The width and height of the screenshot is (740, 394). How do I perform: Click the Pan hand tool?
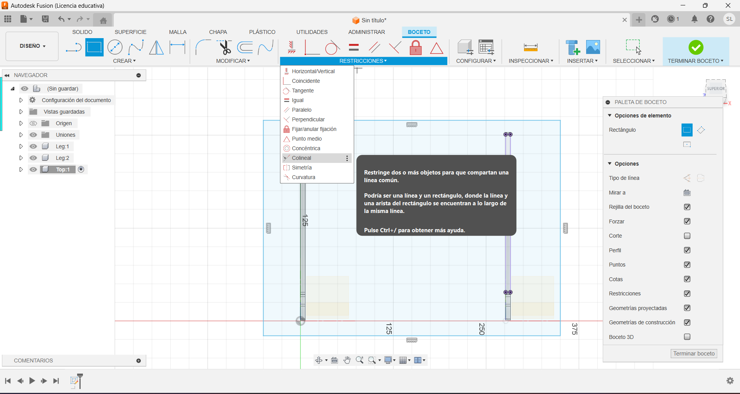347,360
